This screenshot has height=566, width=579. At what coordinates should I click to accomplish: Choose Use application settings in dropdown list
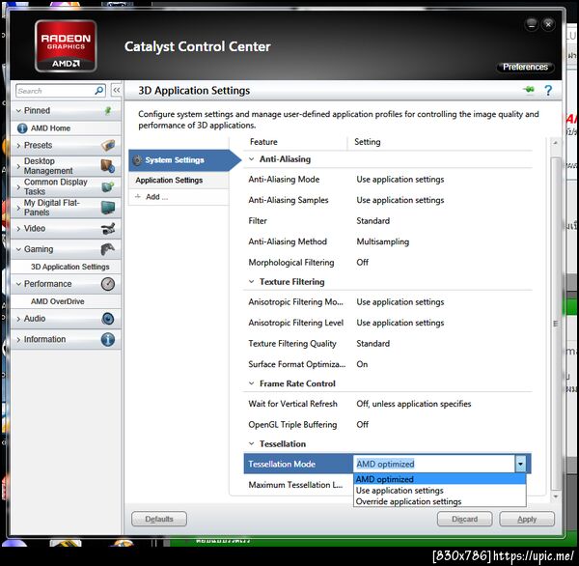tap(439, 491)
